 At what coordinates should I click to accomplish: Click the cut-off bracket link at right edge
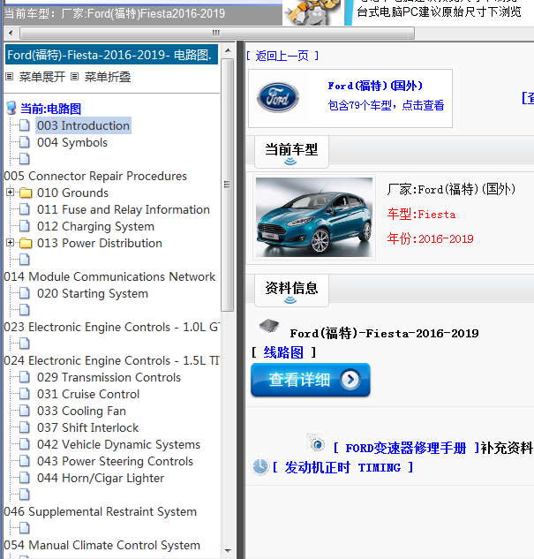pyautogui.click(x=528, y=98)
